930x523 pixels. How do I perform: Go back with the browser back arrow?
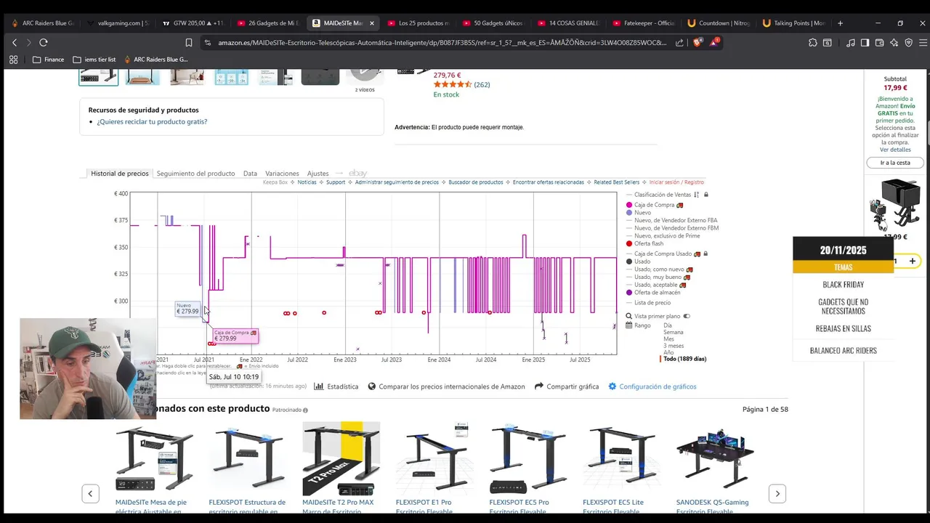click(14, 43)
